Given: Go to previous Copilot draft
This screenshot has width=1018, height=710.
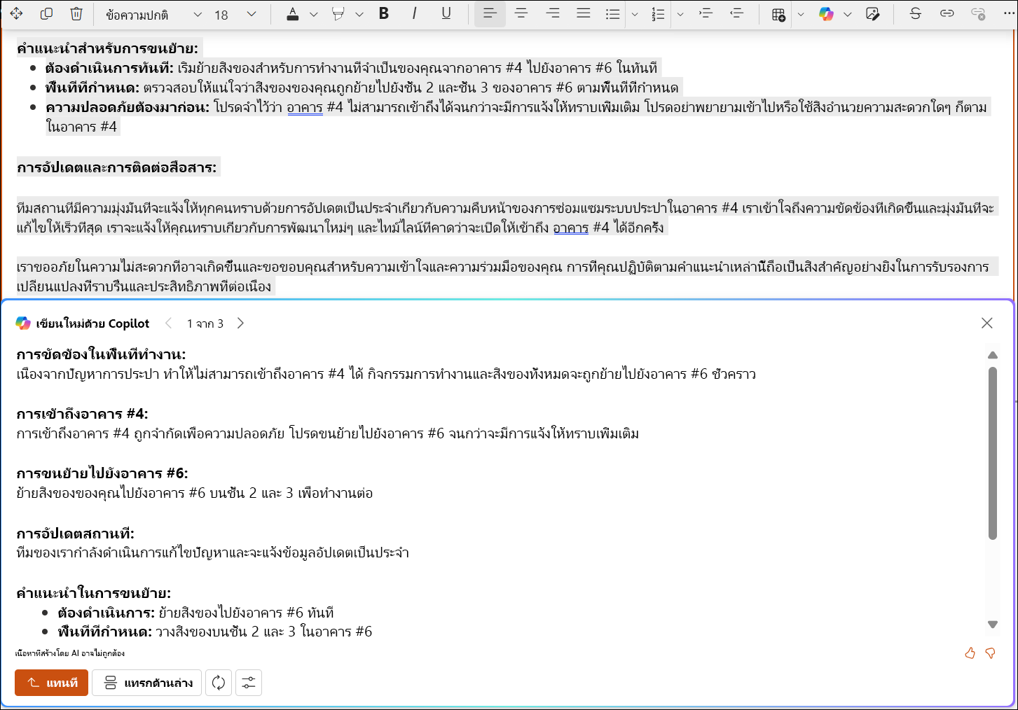Looking at the screenshot, I should (x=168, y=323).
